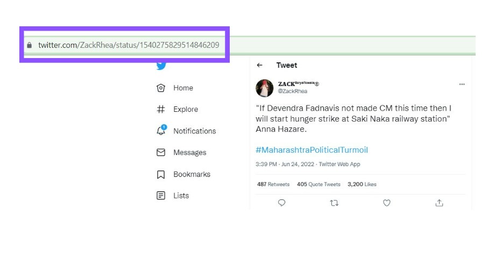Click the URL address bar
This screenshot has width=495, height=257.
click(129, 45)
